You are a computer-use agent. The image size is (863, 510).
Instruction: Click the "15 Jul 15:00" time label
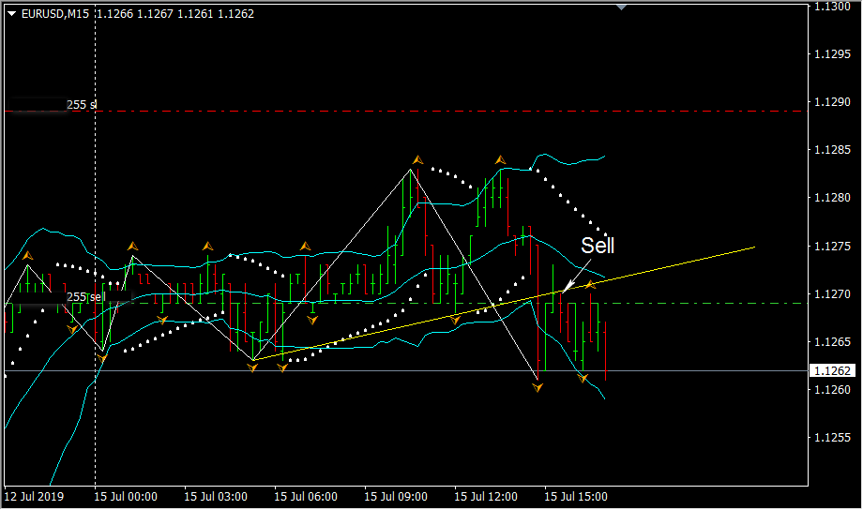pos(576,497)
